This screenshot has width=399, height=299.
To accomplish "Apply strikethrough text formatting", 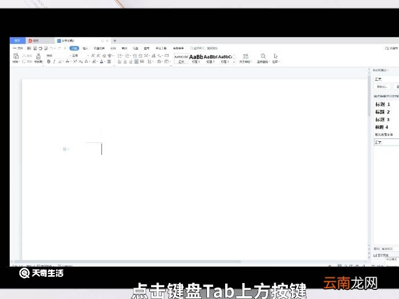I will [x=67, y=62].
